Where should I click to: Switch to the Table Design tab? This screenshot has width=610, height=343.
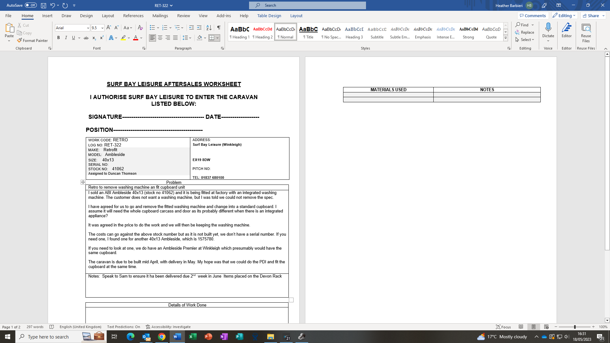click(x=269, y=16)
